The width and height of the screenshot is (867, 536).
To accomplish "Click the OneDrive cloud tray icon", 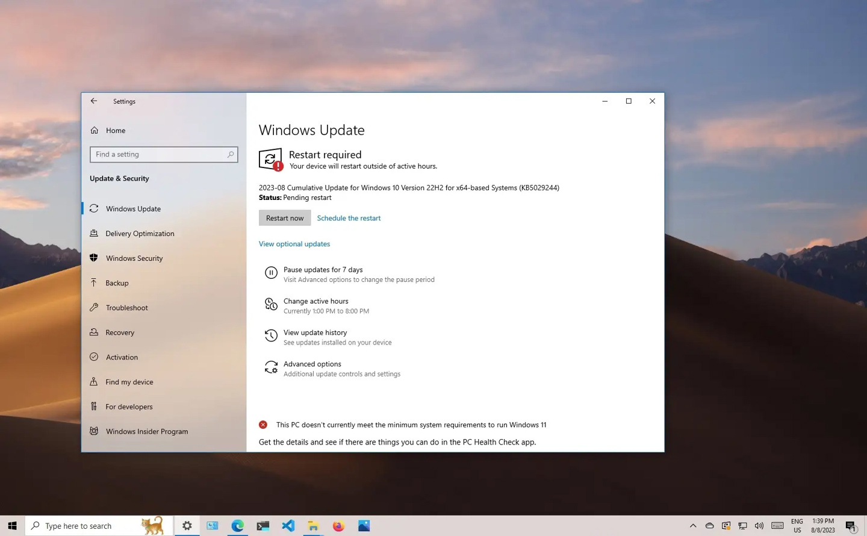I will pos(710,526).
